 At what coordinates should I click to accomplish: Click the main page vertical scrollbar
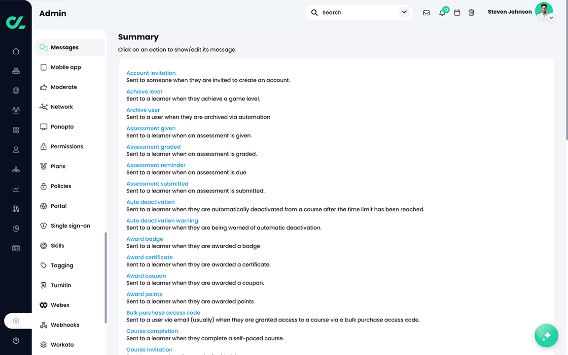pyautogui.click(x=567, y=70)
